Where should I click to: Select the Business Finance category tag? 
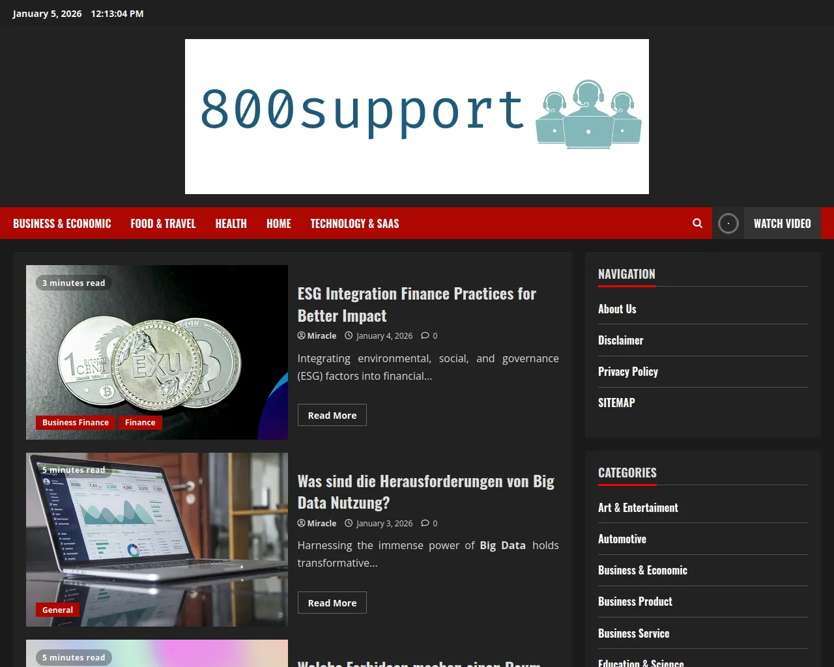pyautogui.click(x=76, y=422)
